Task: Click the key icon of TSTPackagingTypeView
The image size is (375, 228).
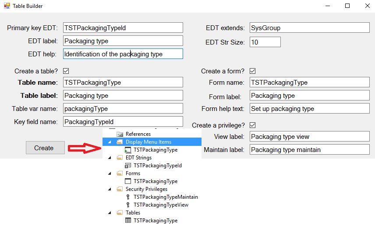Action: click(x=128, y=205)
